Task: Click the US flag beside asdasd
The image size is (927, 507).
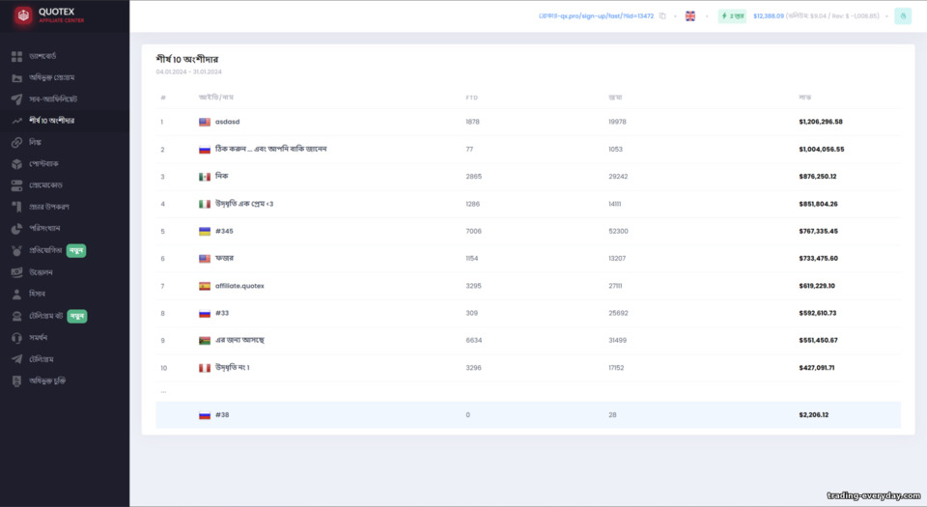Action: pyautogui.click(x=205, y=122)
